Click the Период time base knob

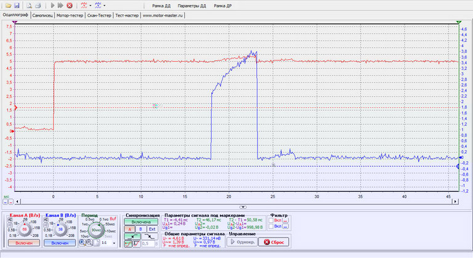point(98,229)
